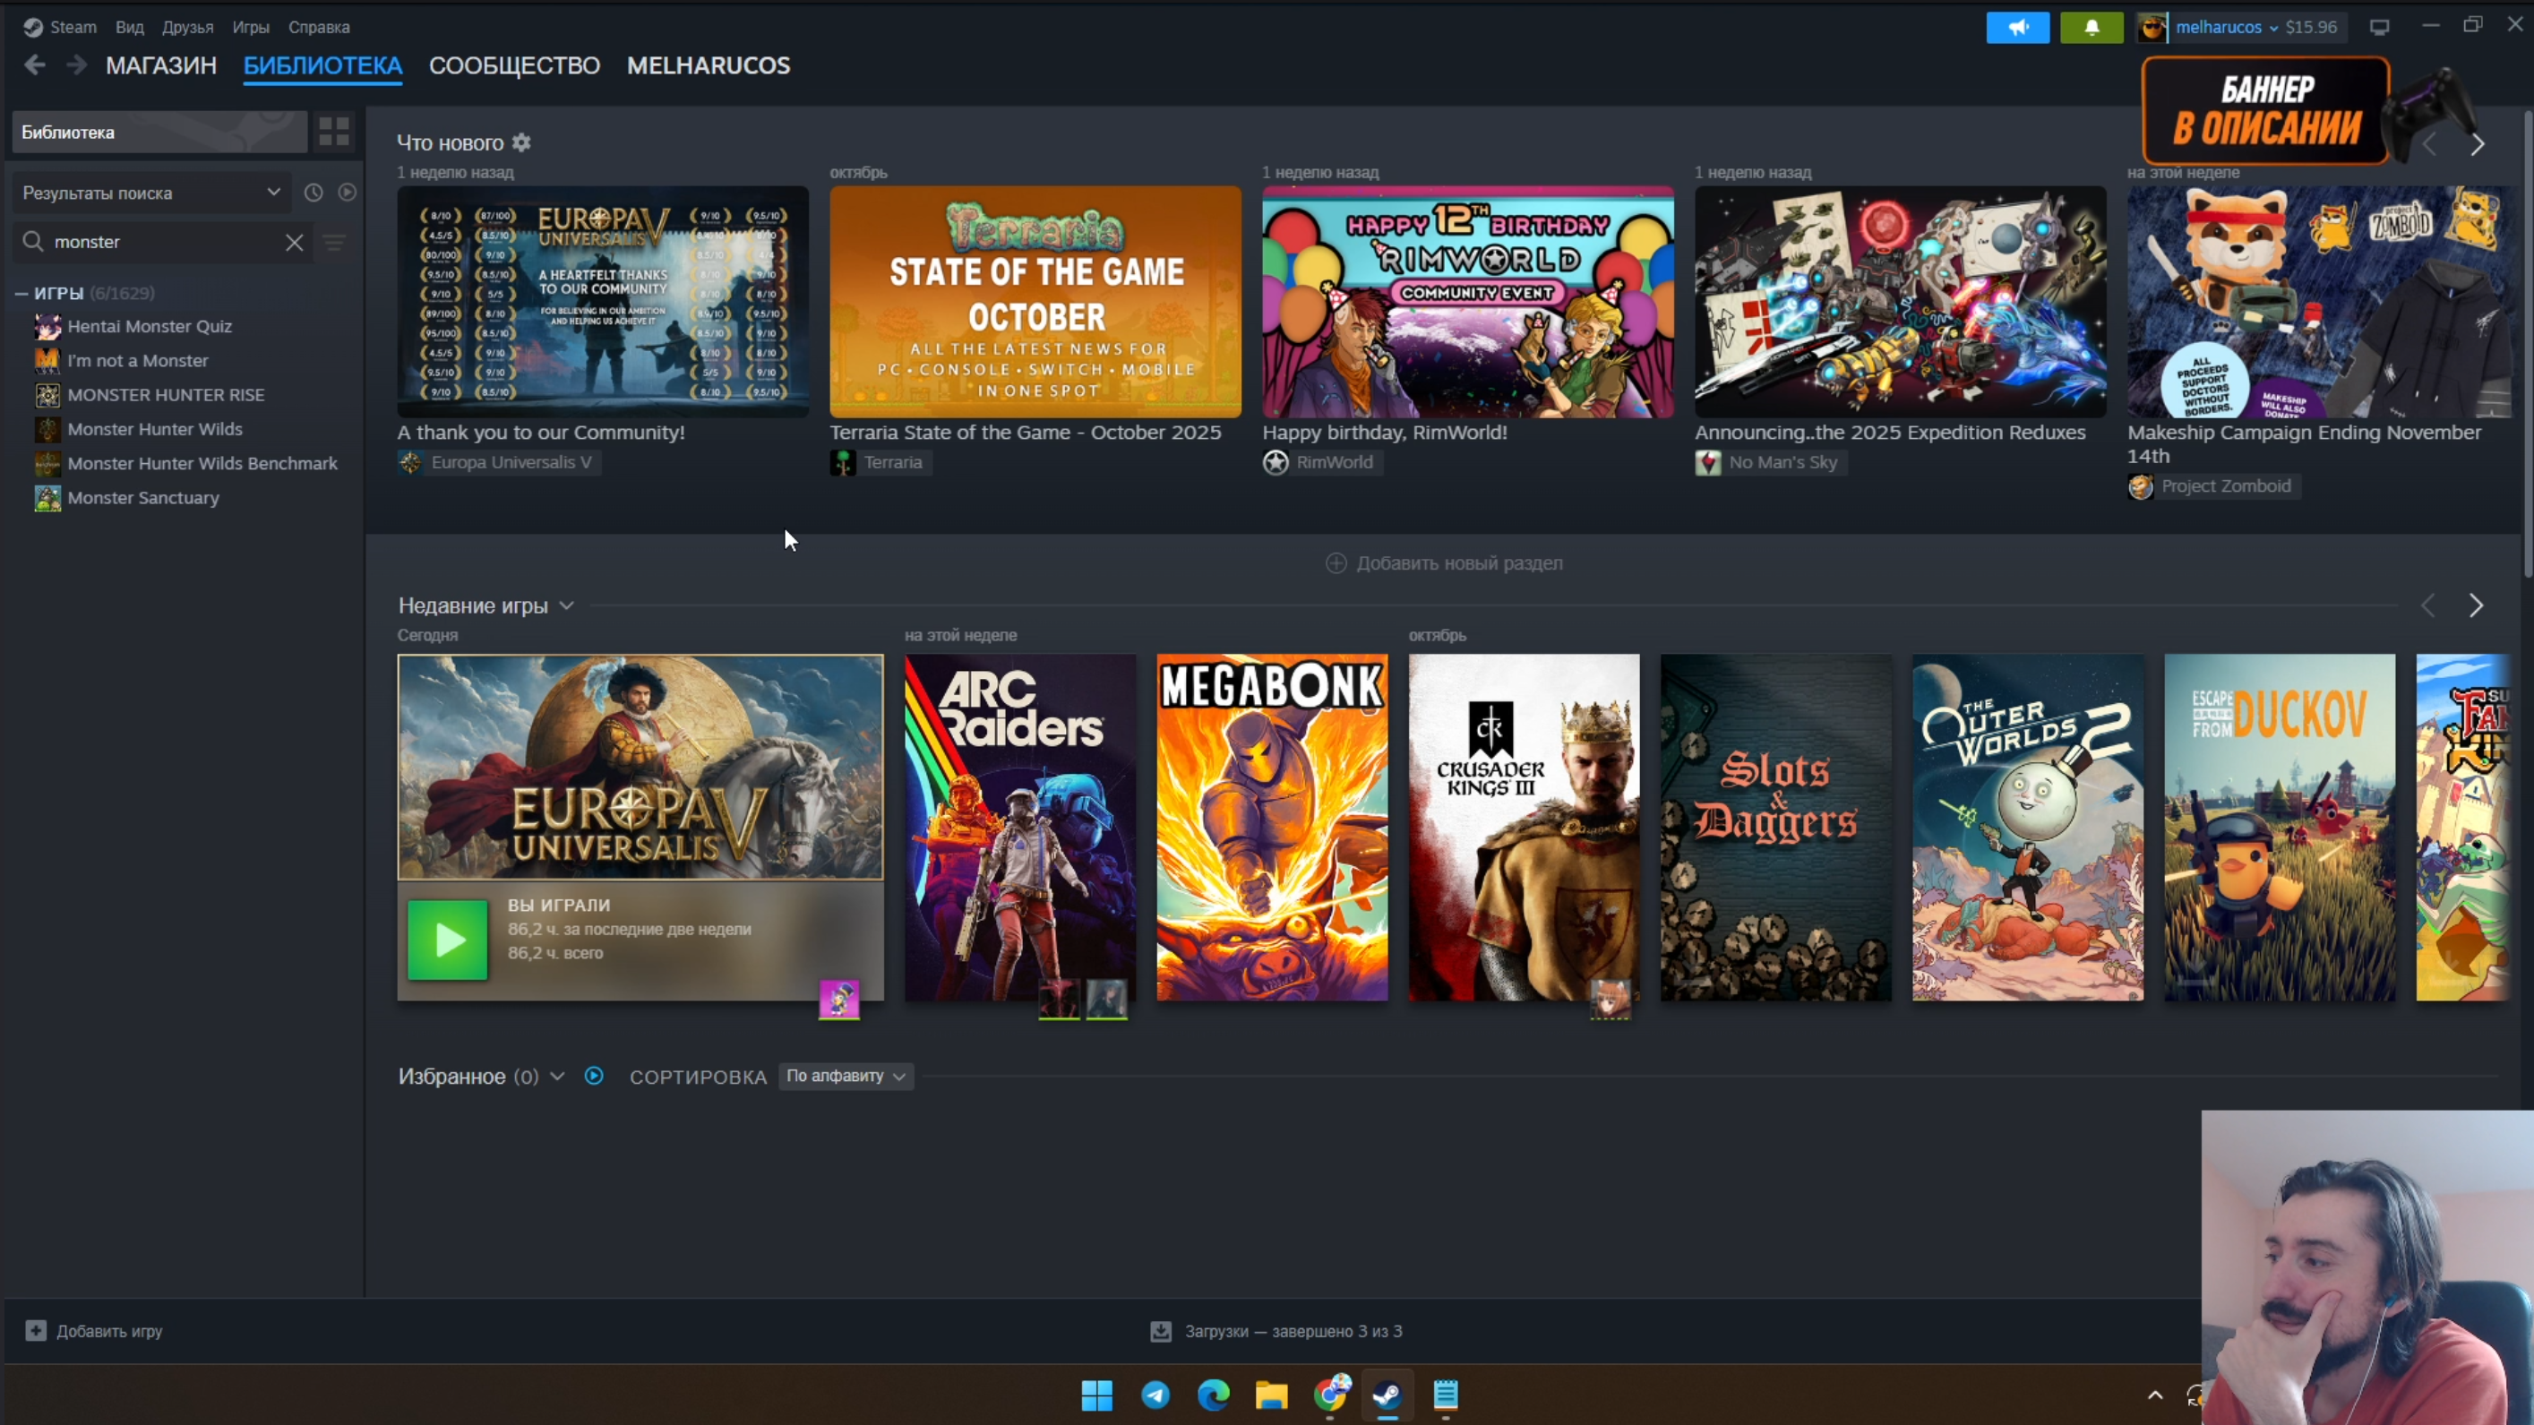Viewport: 2534px width, 1425px height.
Task: Toggle the recent activity clock filter
Action: tap(313, 193)
